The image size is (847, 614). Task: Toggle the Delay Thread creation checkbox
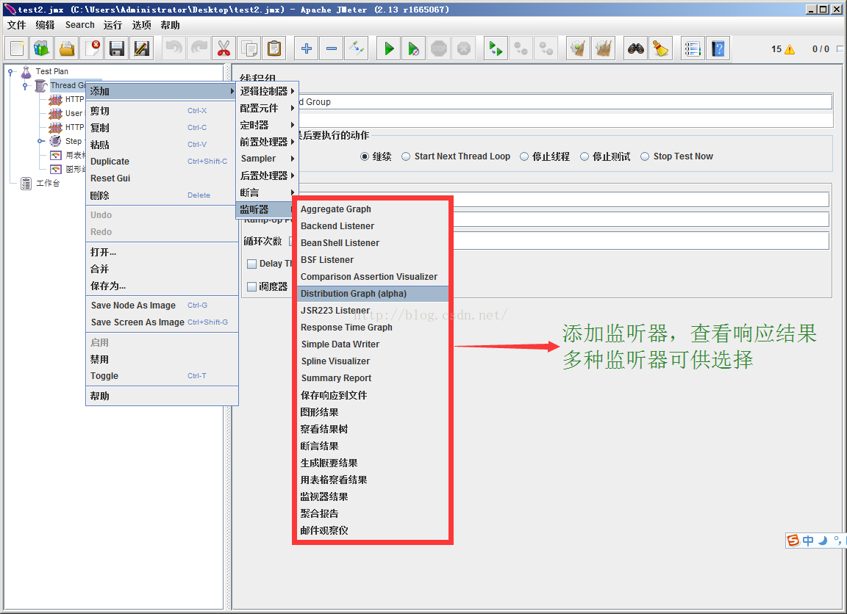pos(251,264)
